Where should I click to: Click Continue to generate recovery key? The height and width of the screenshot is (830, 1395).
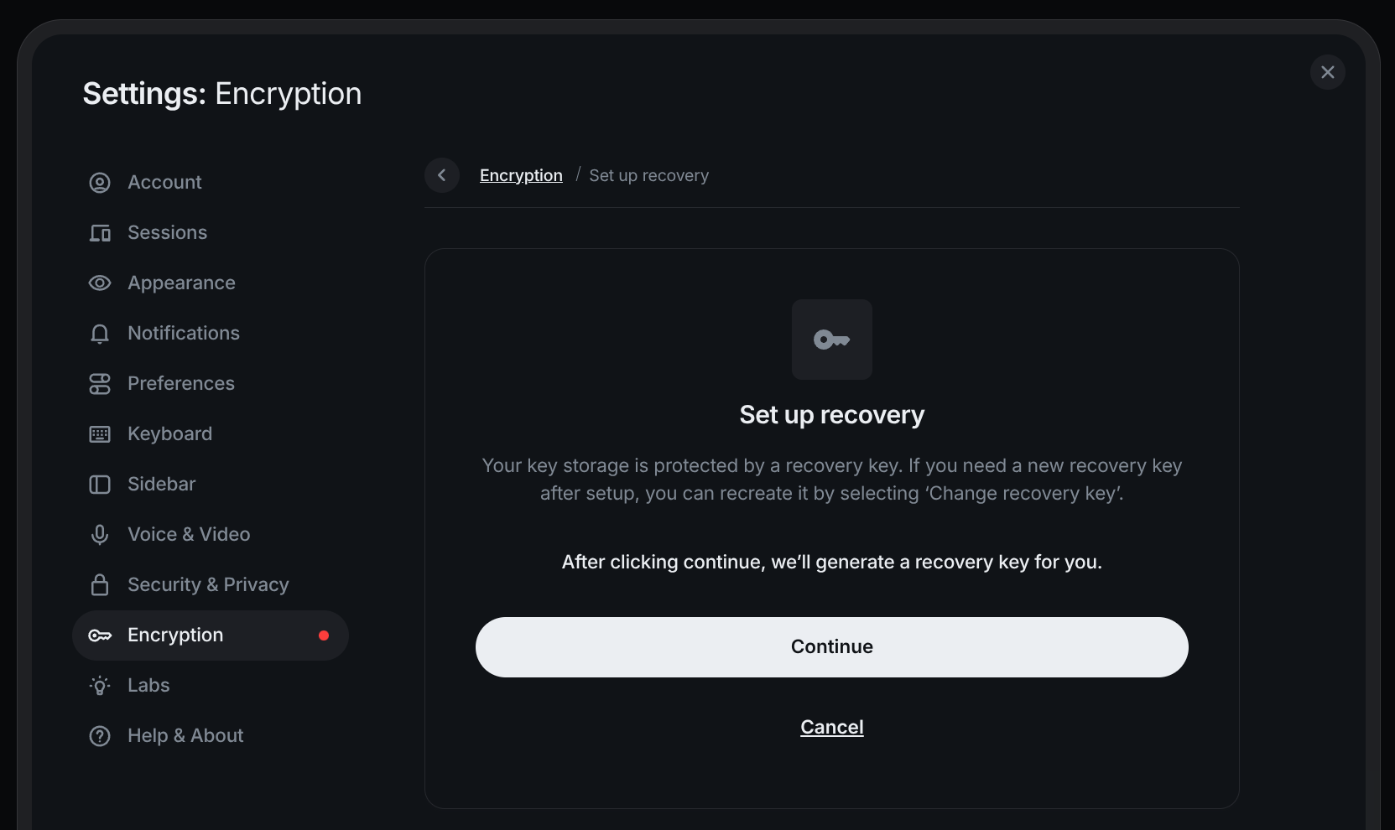831,646
